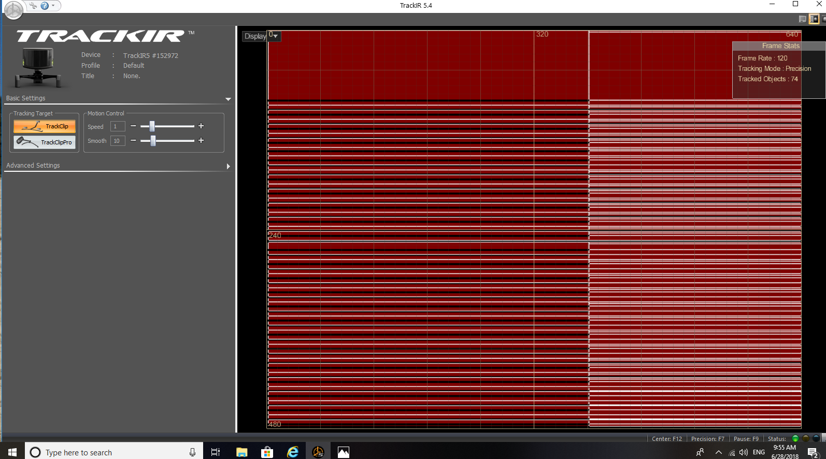Select the TrackClipPro tracking target
Image resolution: width=826 pixels, height=459 pixels.
pyautogui.click(x=45, y=142)
